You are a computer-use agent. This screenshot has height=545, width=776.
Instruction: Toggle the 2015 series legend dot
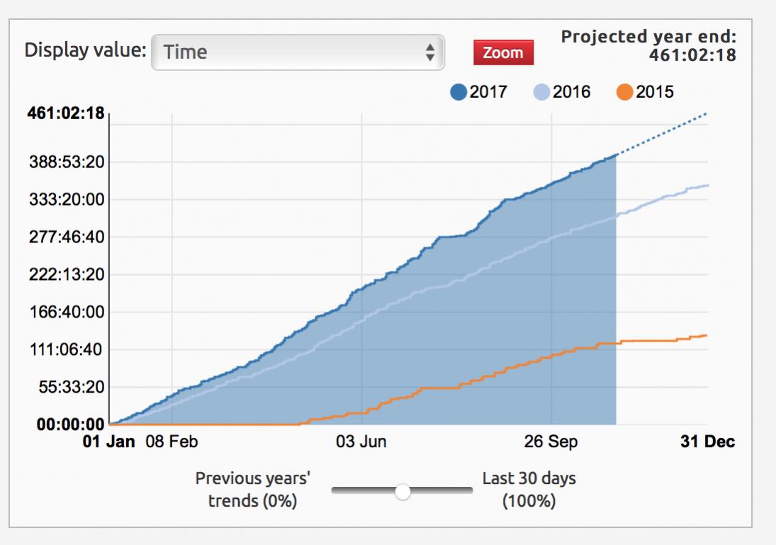coord(624,92)
